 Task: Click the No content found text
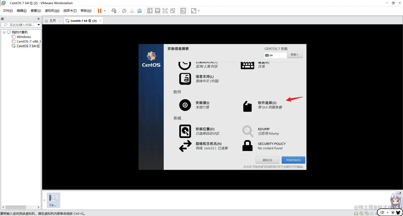(270, 148)
